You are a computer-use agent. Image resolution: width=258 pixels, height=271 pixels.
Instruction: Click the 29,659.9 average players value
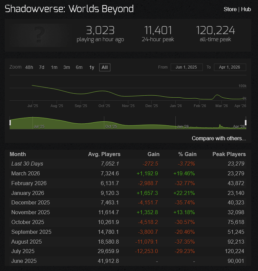coord(108,251)
